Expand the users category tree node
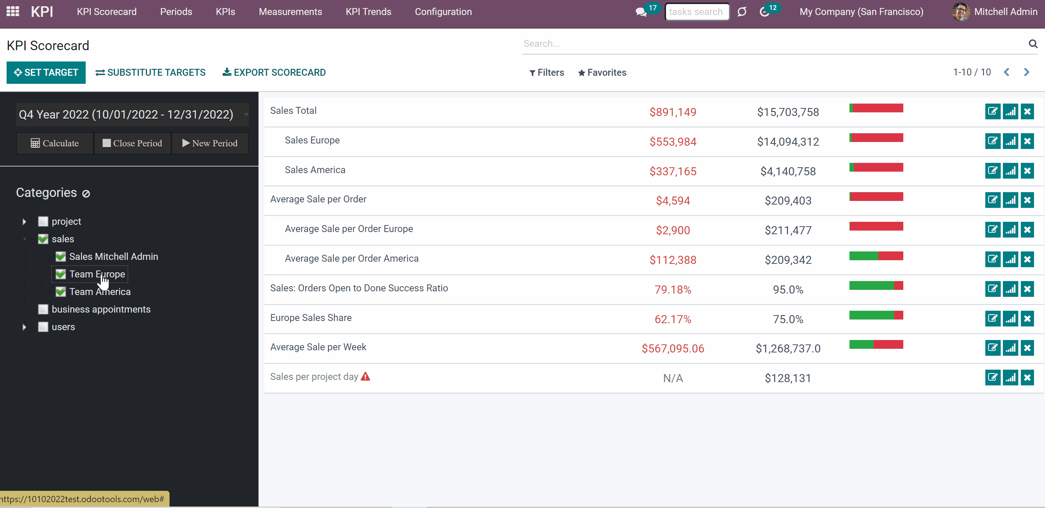Viewport: 1045px width, 508px height. tap(24, 327)
